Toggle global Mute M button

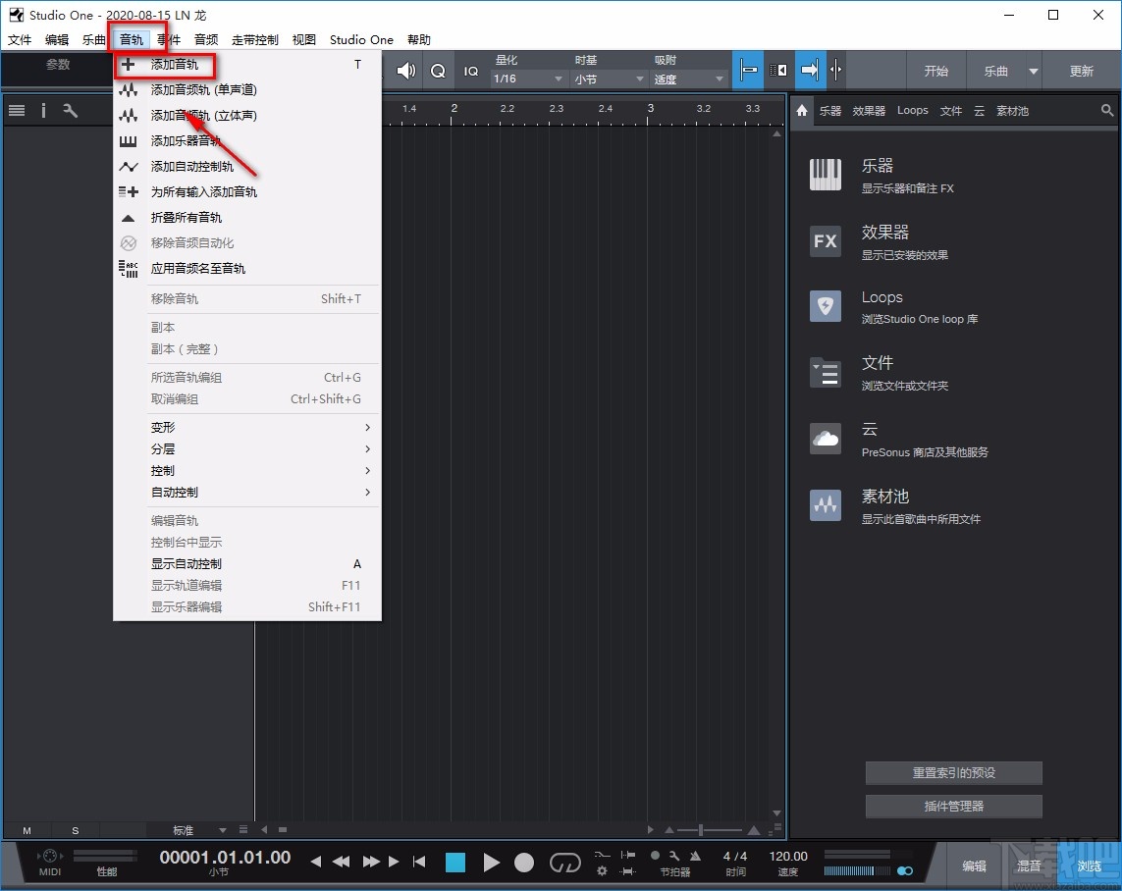pos(27,830)
